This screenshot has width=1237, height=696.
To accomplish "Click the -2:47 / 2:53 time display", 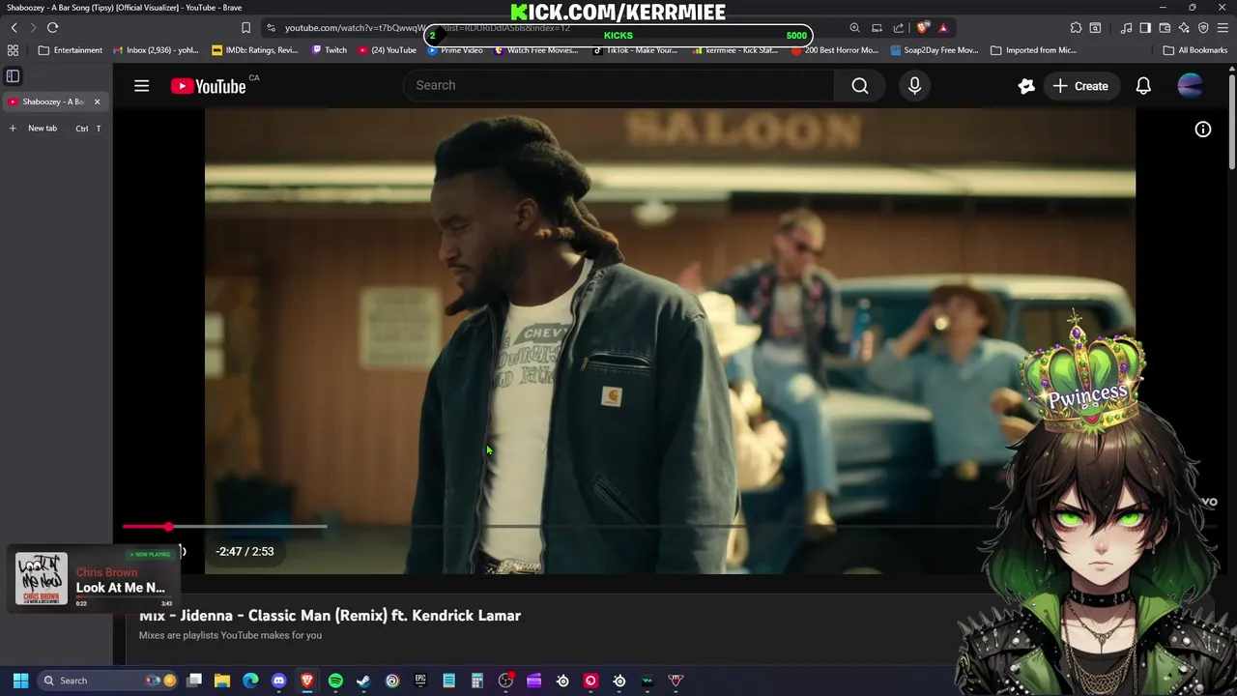I will pyautogui.click(x=245, y=551).
